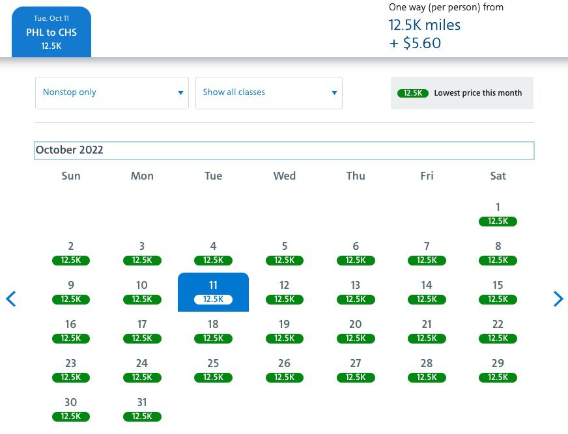The image size is (568, 434).
Task: Click the 12.5K miles price link
Action: [424, 25]
